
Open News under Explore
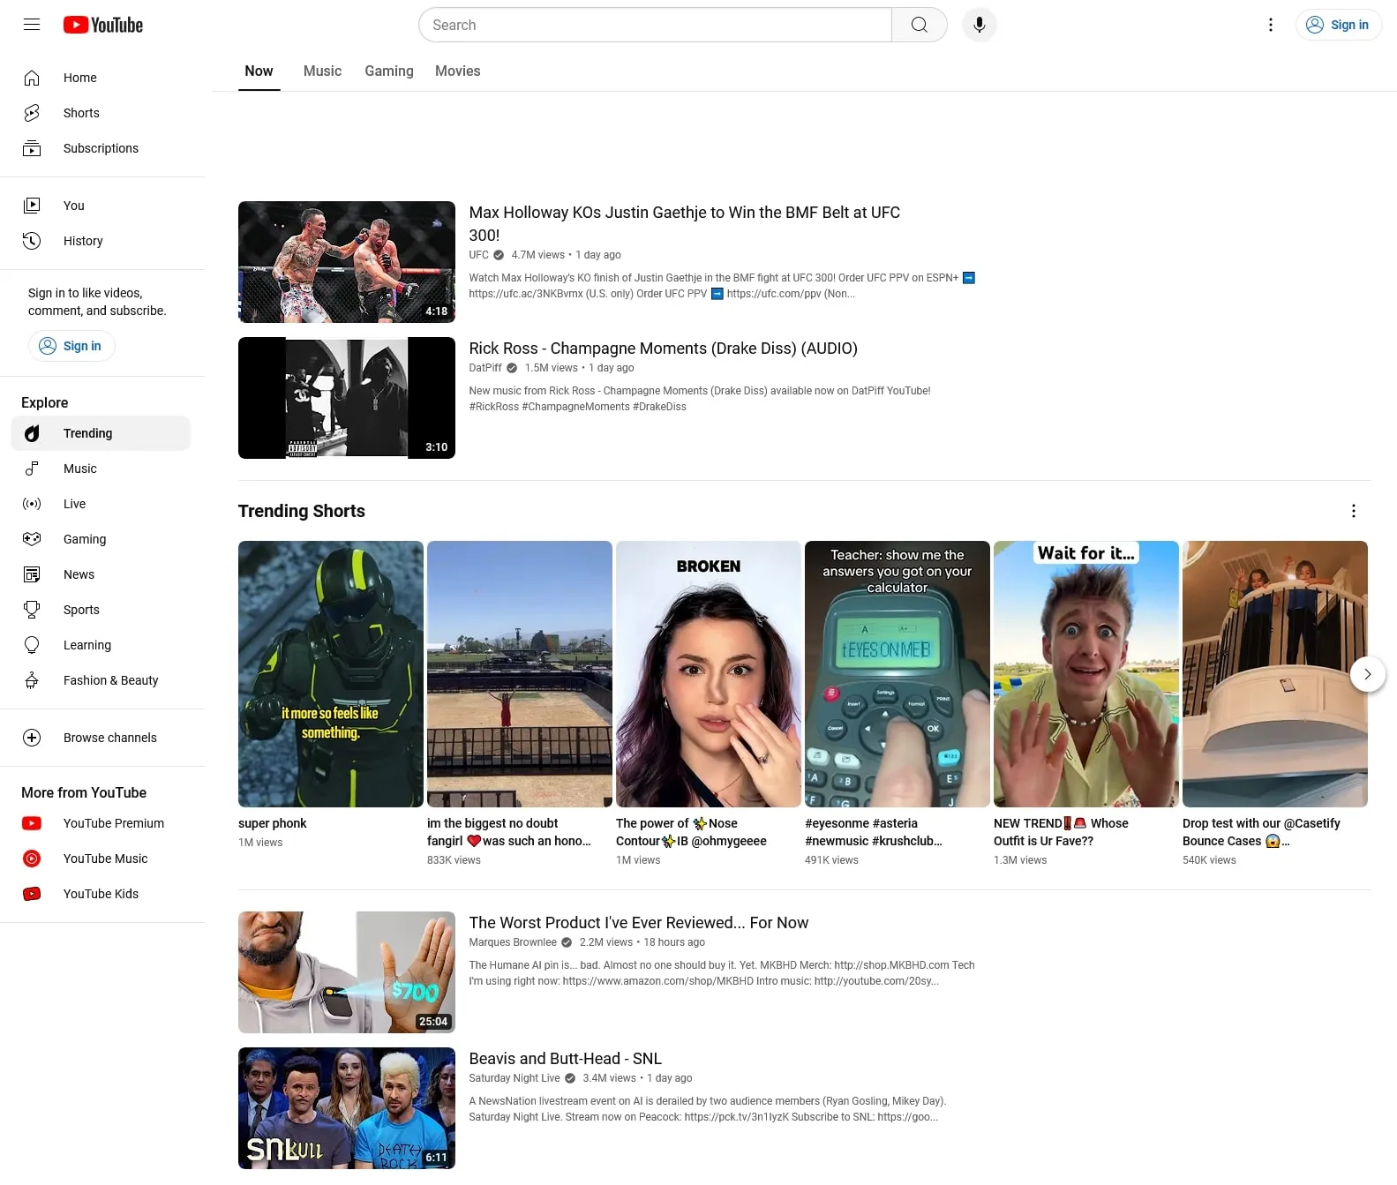(102, 574)
